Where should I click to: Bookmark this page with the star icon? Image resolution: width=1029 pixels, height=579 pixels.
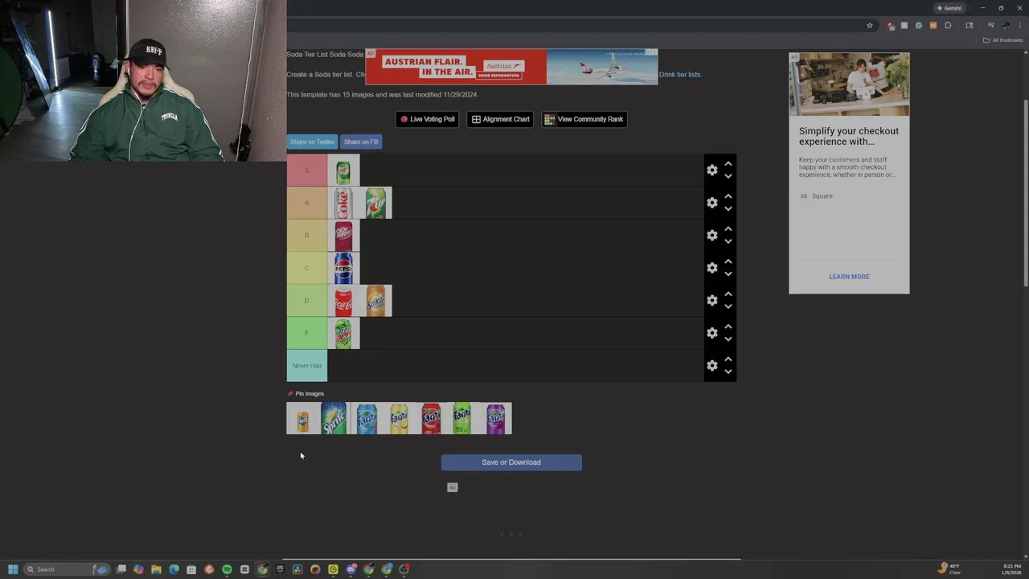click(869, 26)
